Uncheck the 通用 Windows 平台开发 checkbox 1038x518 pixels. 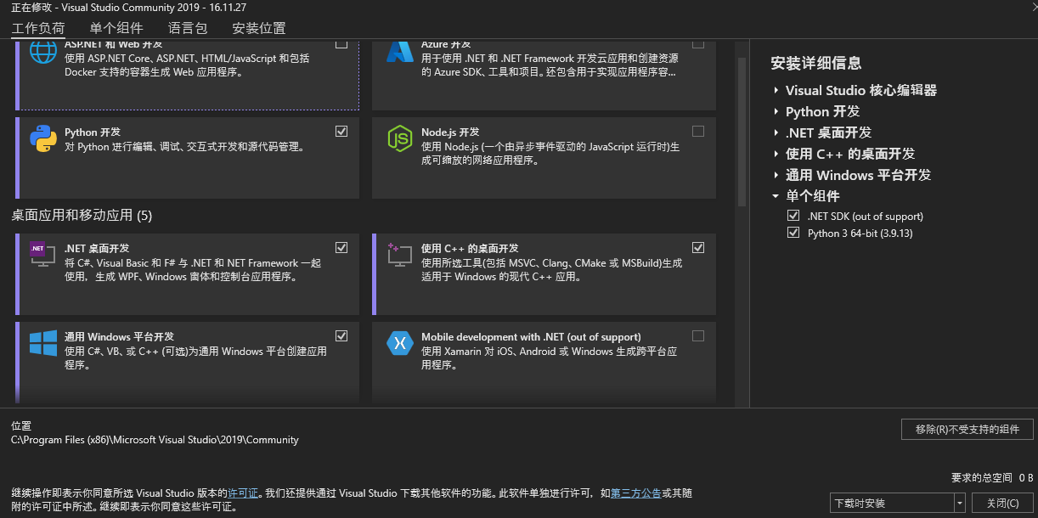click(x=341, y=336)
